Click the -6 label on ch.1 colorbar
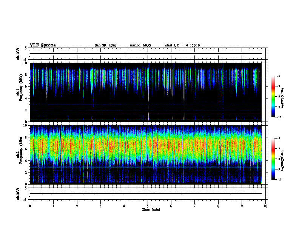 tap(279, 76)
